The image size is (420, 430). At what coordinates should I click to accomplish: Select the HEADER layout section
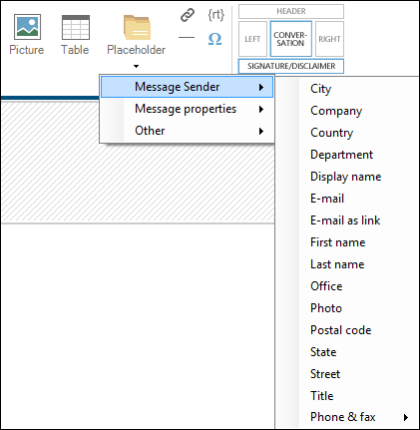pos(291,11)
